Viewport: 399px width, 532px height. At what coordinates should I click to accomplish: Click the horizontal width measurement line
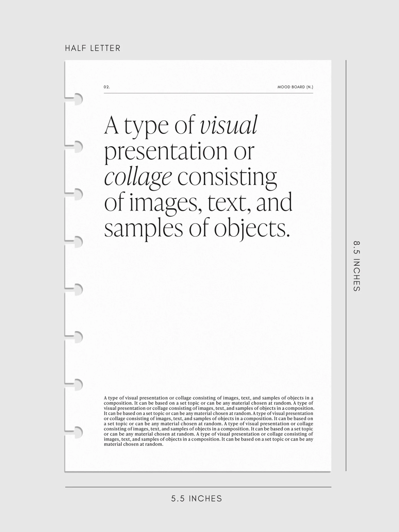click(x=198, y=487)
